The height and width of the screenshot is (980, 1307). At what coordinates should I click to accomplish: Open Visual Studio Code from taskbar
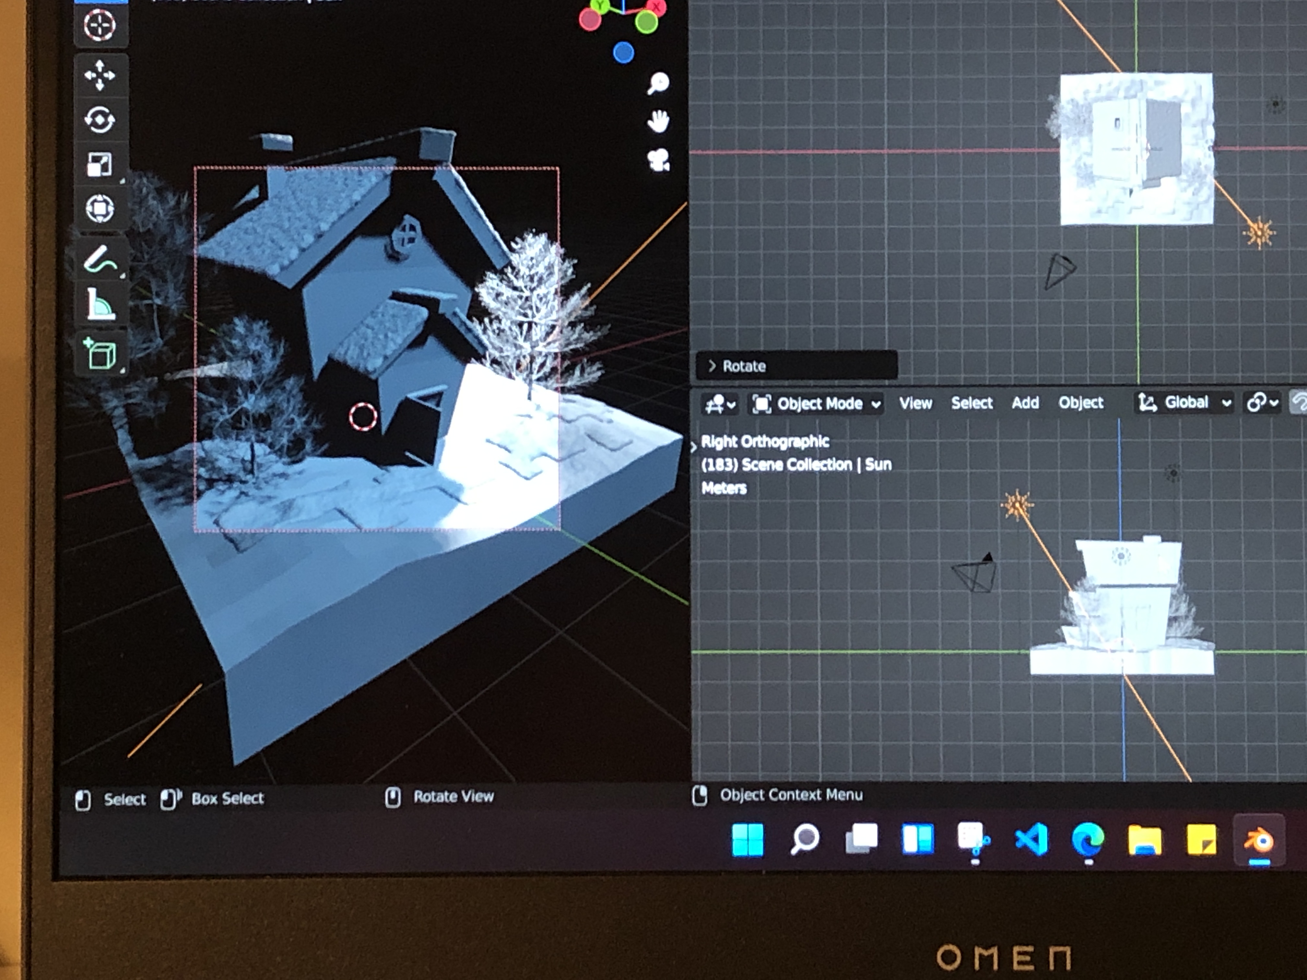(x=1031, y=839)
